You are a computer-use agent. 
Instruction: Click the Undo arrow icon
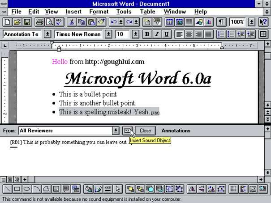[x=113, y=22]
